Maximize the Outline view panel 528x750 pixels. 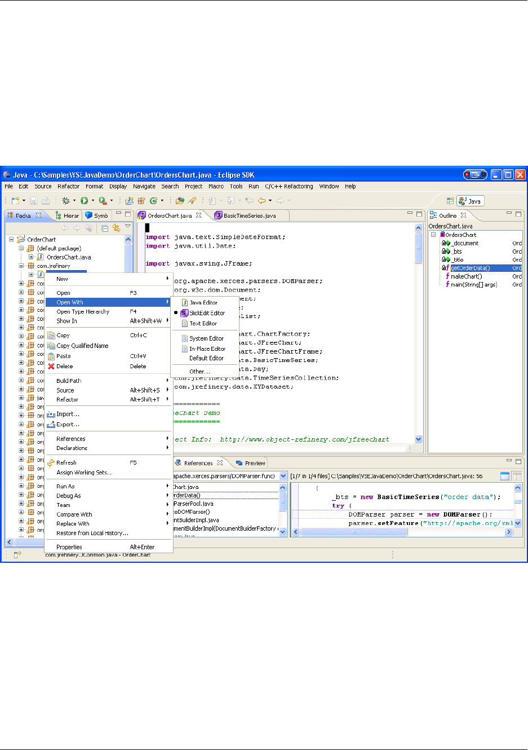click(x=518, y=214)
